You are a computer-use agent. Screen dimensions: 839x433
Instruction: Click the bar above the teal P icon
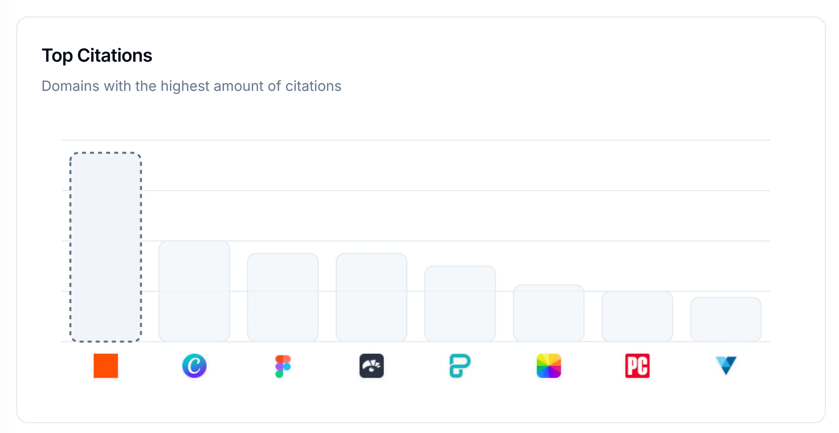pyautogui.click(x=460, y=304)
